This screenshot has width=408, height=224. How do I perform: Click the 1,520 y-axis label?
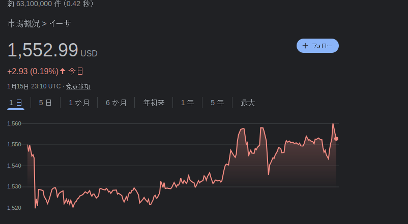(x=14, y=208)
